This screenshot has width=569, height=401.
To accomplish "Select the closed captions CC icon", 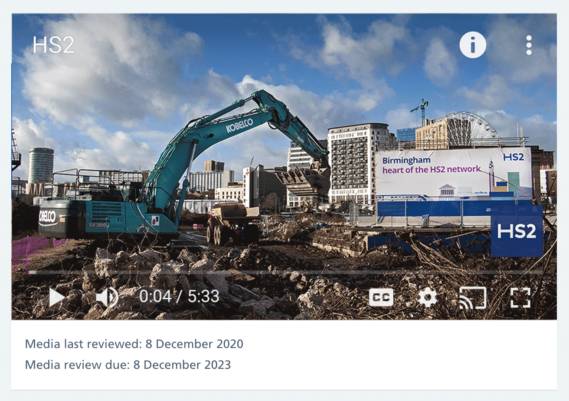I will tap(380, 297).
